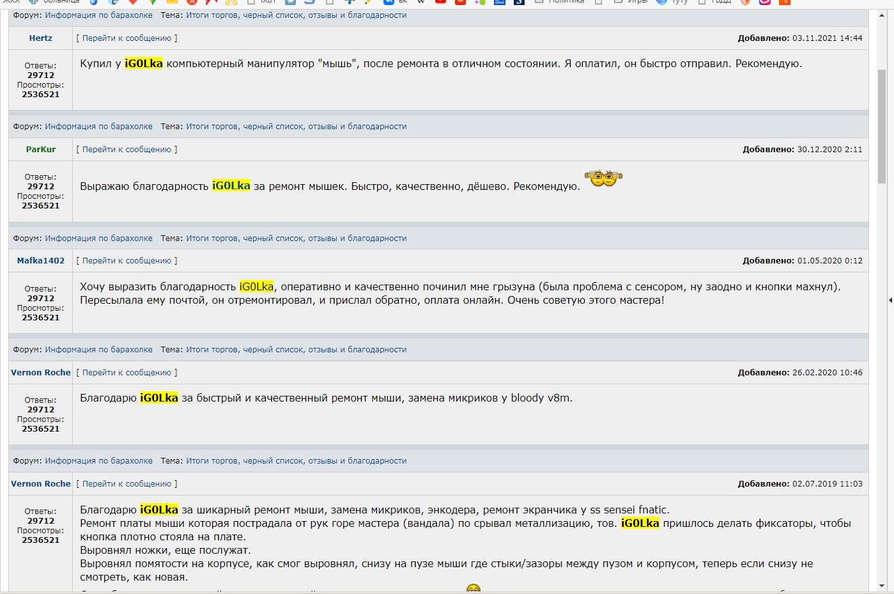The height and width of the screenshot is (594, 894).
Task: Click the highlighted iG0Lka in Mafka1402's post
Action: [257, 286]
